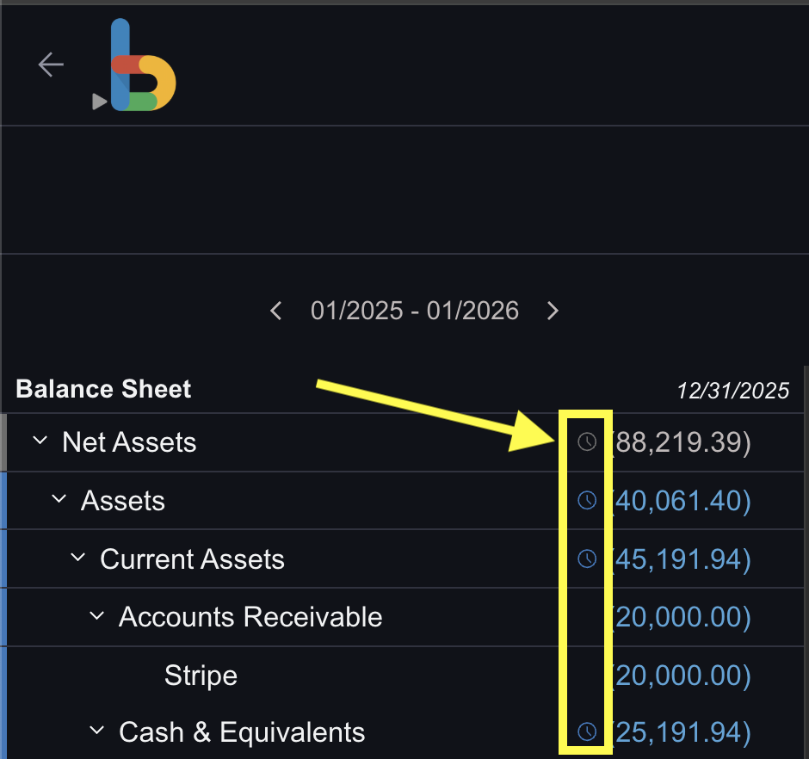Viewport: 809px width, 759px height.
Task: Select the Stripe row
Action: (x=201, y=676)
